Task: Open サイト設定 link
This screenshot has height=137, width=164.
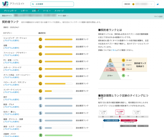Action: click(158, 16)
